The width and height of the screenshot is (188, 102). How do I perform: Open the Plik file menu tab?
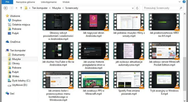[7, 2]
